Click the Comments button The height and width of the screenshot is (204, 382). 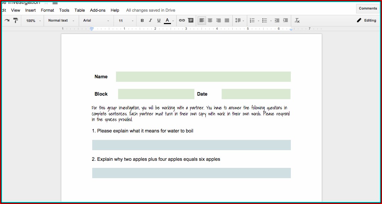pos(368,8)
